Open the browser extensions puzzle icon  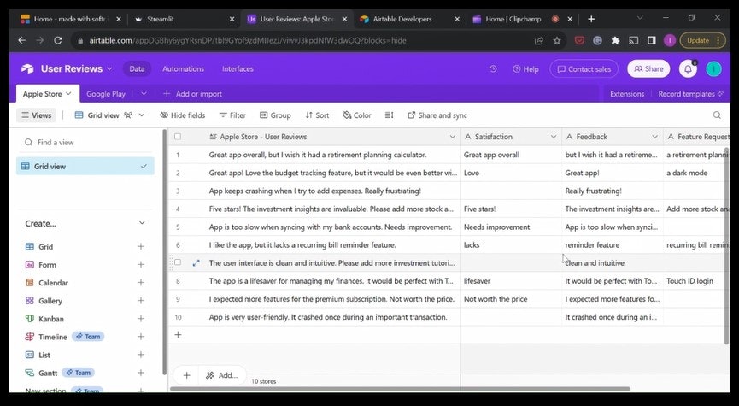pyautogui.click(x=615, y=40)
